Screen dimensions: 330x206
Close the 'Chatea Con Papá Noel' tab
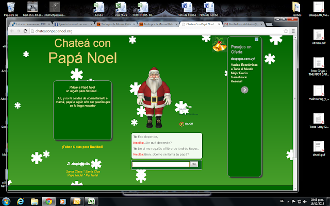pos(219,24)
